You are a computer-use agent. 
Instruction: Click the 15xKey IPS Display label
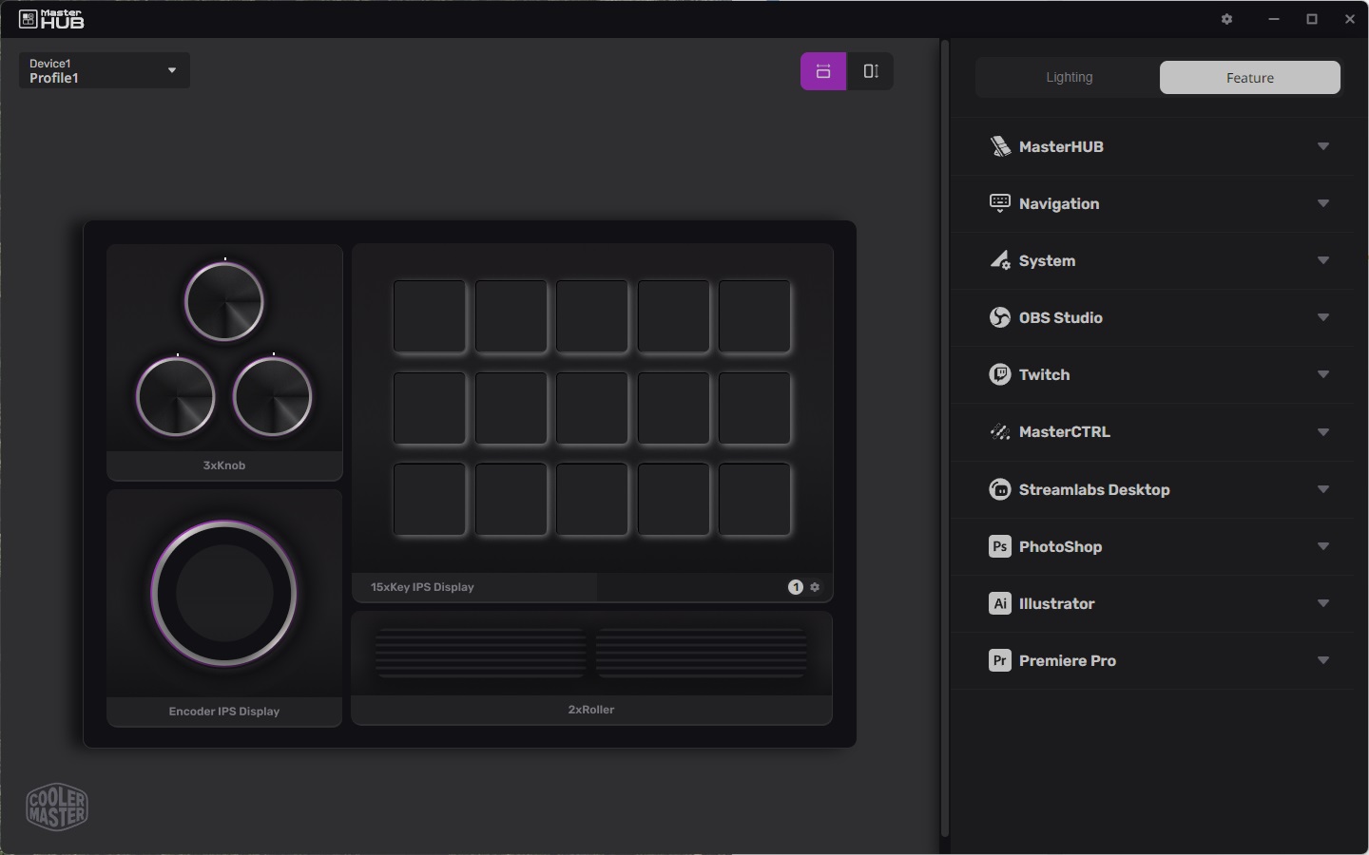coord(422,587)
